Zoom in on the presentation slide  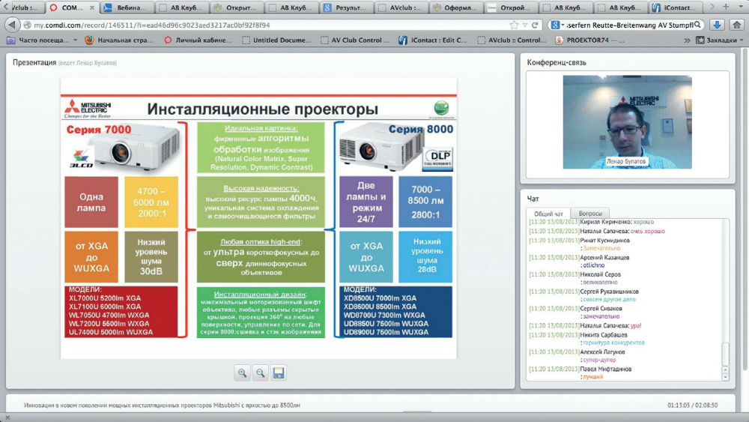coord(242,373)
